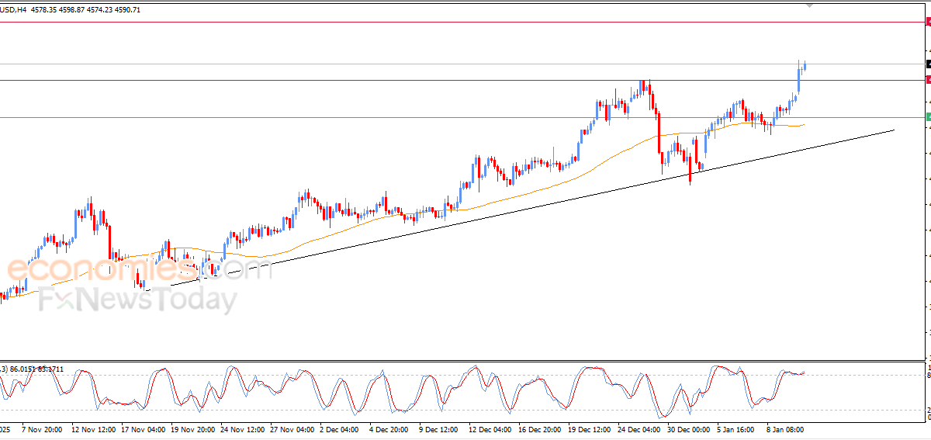Click the red price tag below black tag
This screenshot has width=931, height=440.
pos(928,80)
